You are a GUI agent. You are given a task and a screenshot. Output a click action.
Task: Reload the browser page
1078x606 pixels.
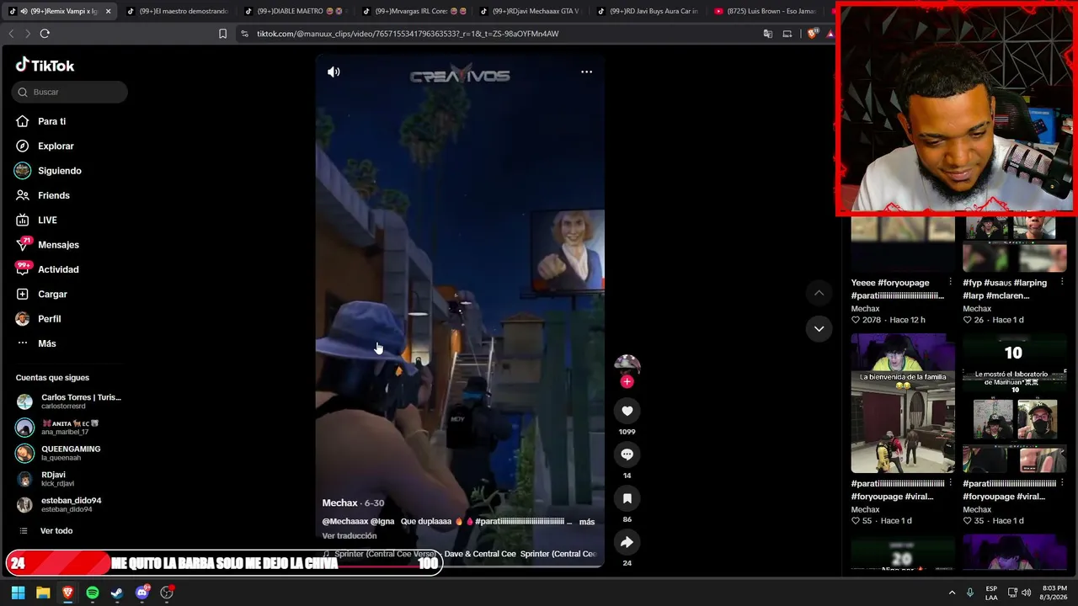tap(45, 34)
